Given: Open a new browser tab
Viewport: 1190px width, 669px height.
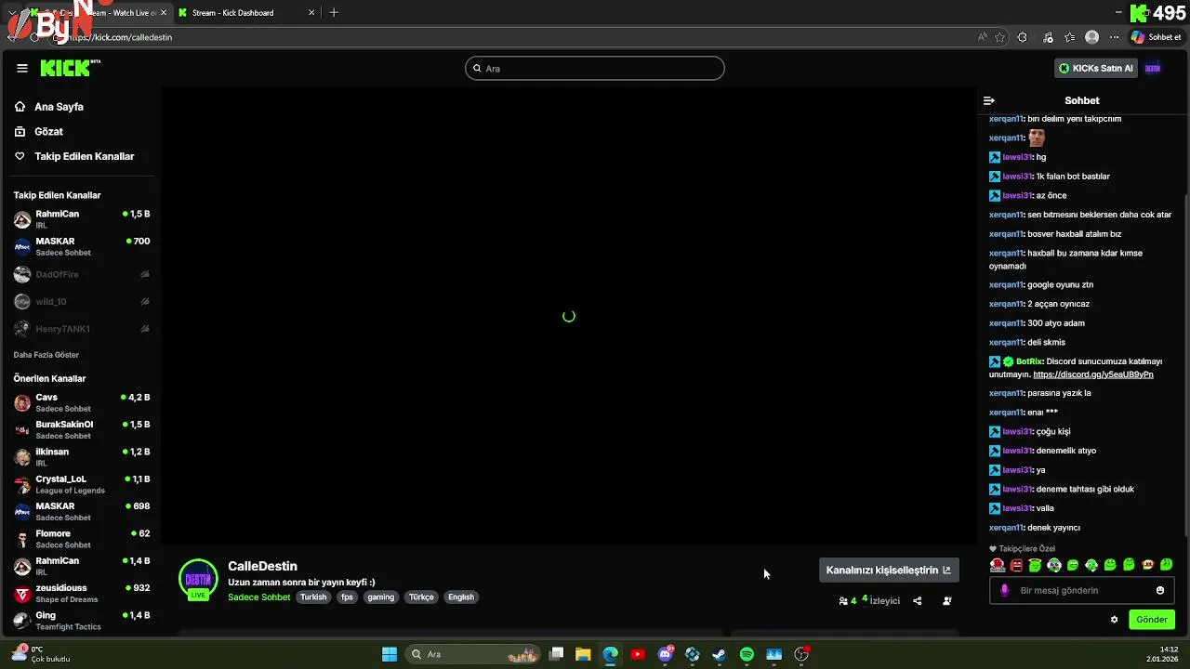Looking at the screenshot, I should [x=334, y=13].
